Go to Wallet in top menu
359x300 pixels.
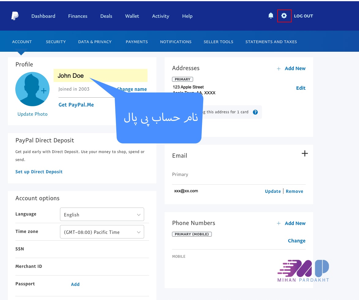pyautogui.click(x=132, y=16)
